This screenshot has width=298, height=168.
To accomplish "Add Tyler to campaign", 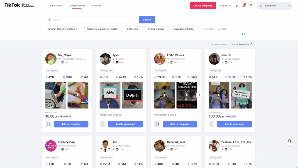I will pyautogui.click(x=125, y=124).
